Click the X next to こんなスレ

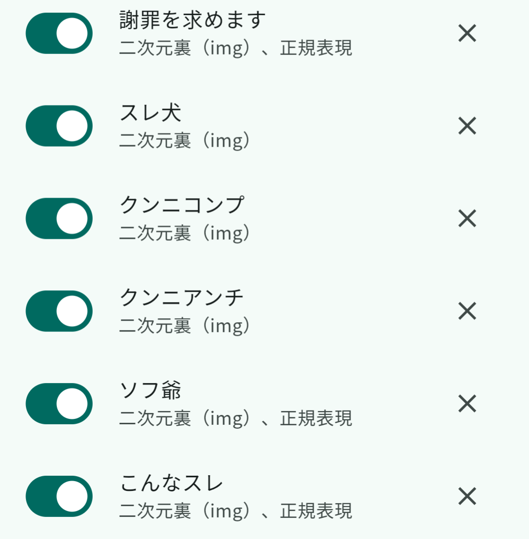(x=467, y=496)
